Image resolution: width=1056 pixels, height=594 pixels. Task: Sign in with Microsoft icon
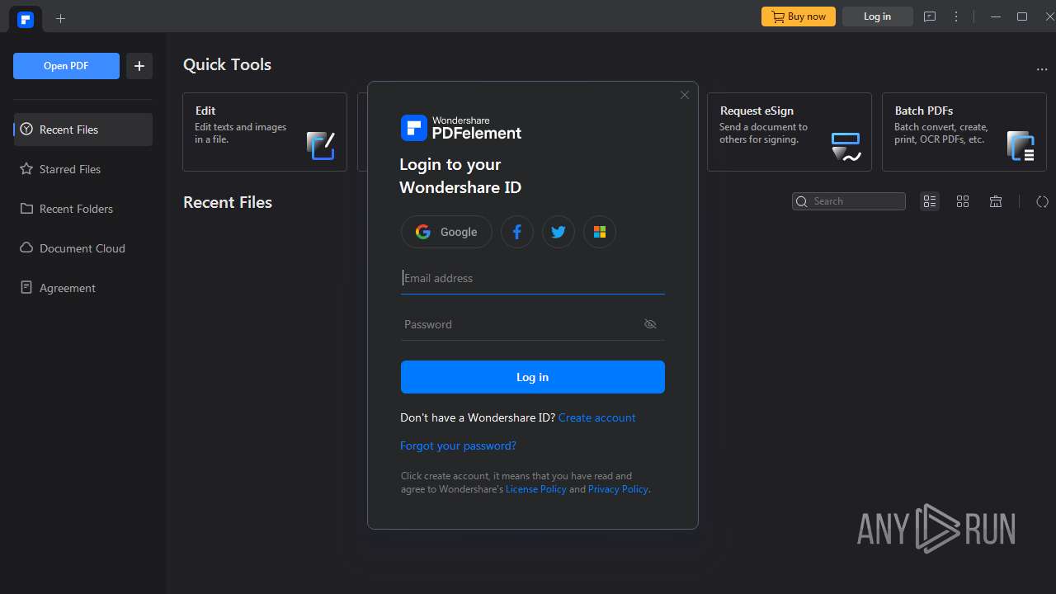tap(600, 232)
